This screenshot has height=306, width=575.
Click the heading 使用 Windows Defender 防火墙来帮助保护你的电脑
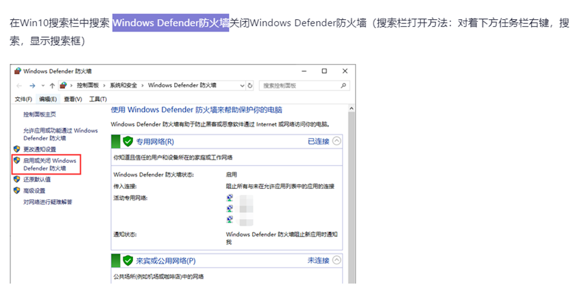coord(197,110)
